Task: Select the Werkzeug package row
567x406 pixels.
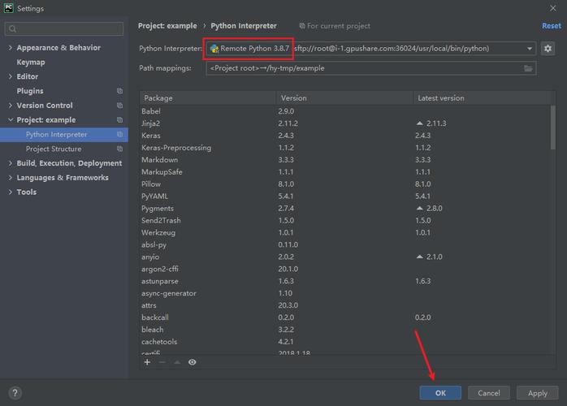Action: (344, 232)
